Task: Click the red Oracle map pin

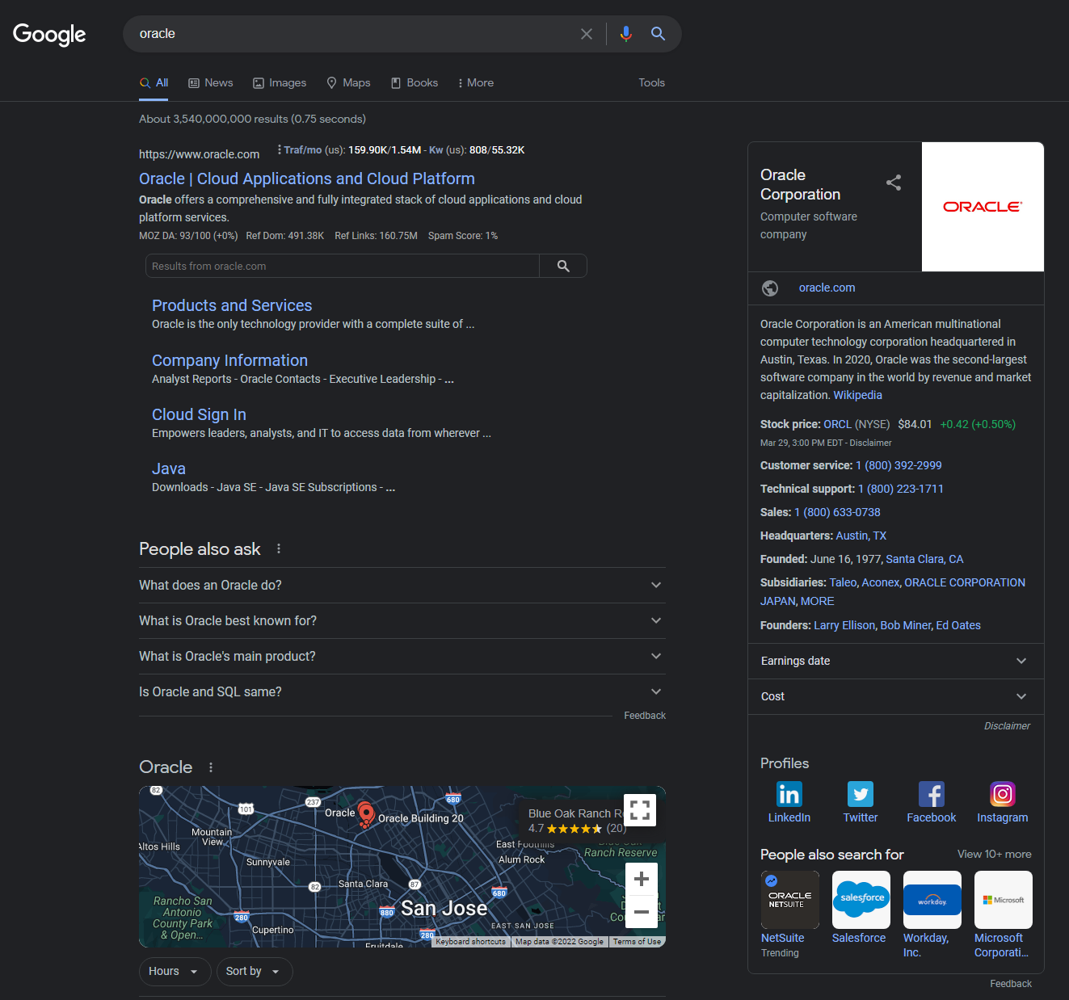Action: [366, 813]
